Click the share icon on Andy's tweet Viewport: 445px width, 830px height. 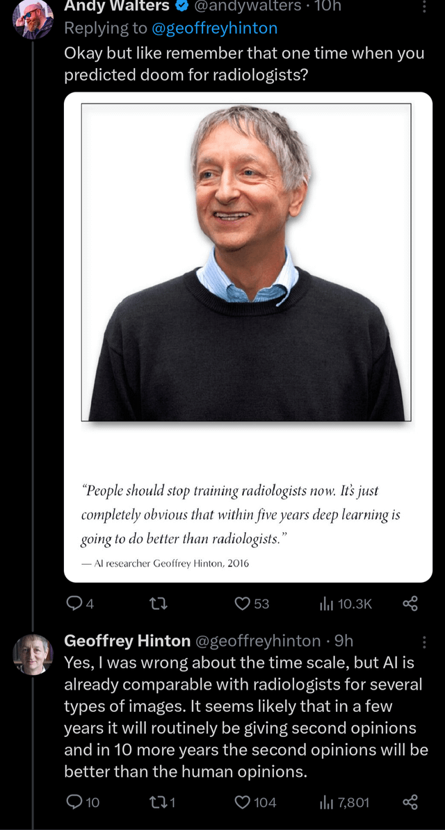tap(410, 604)
